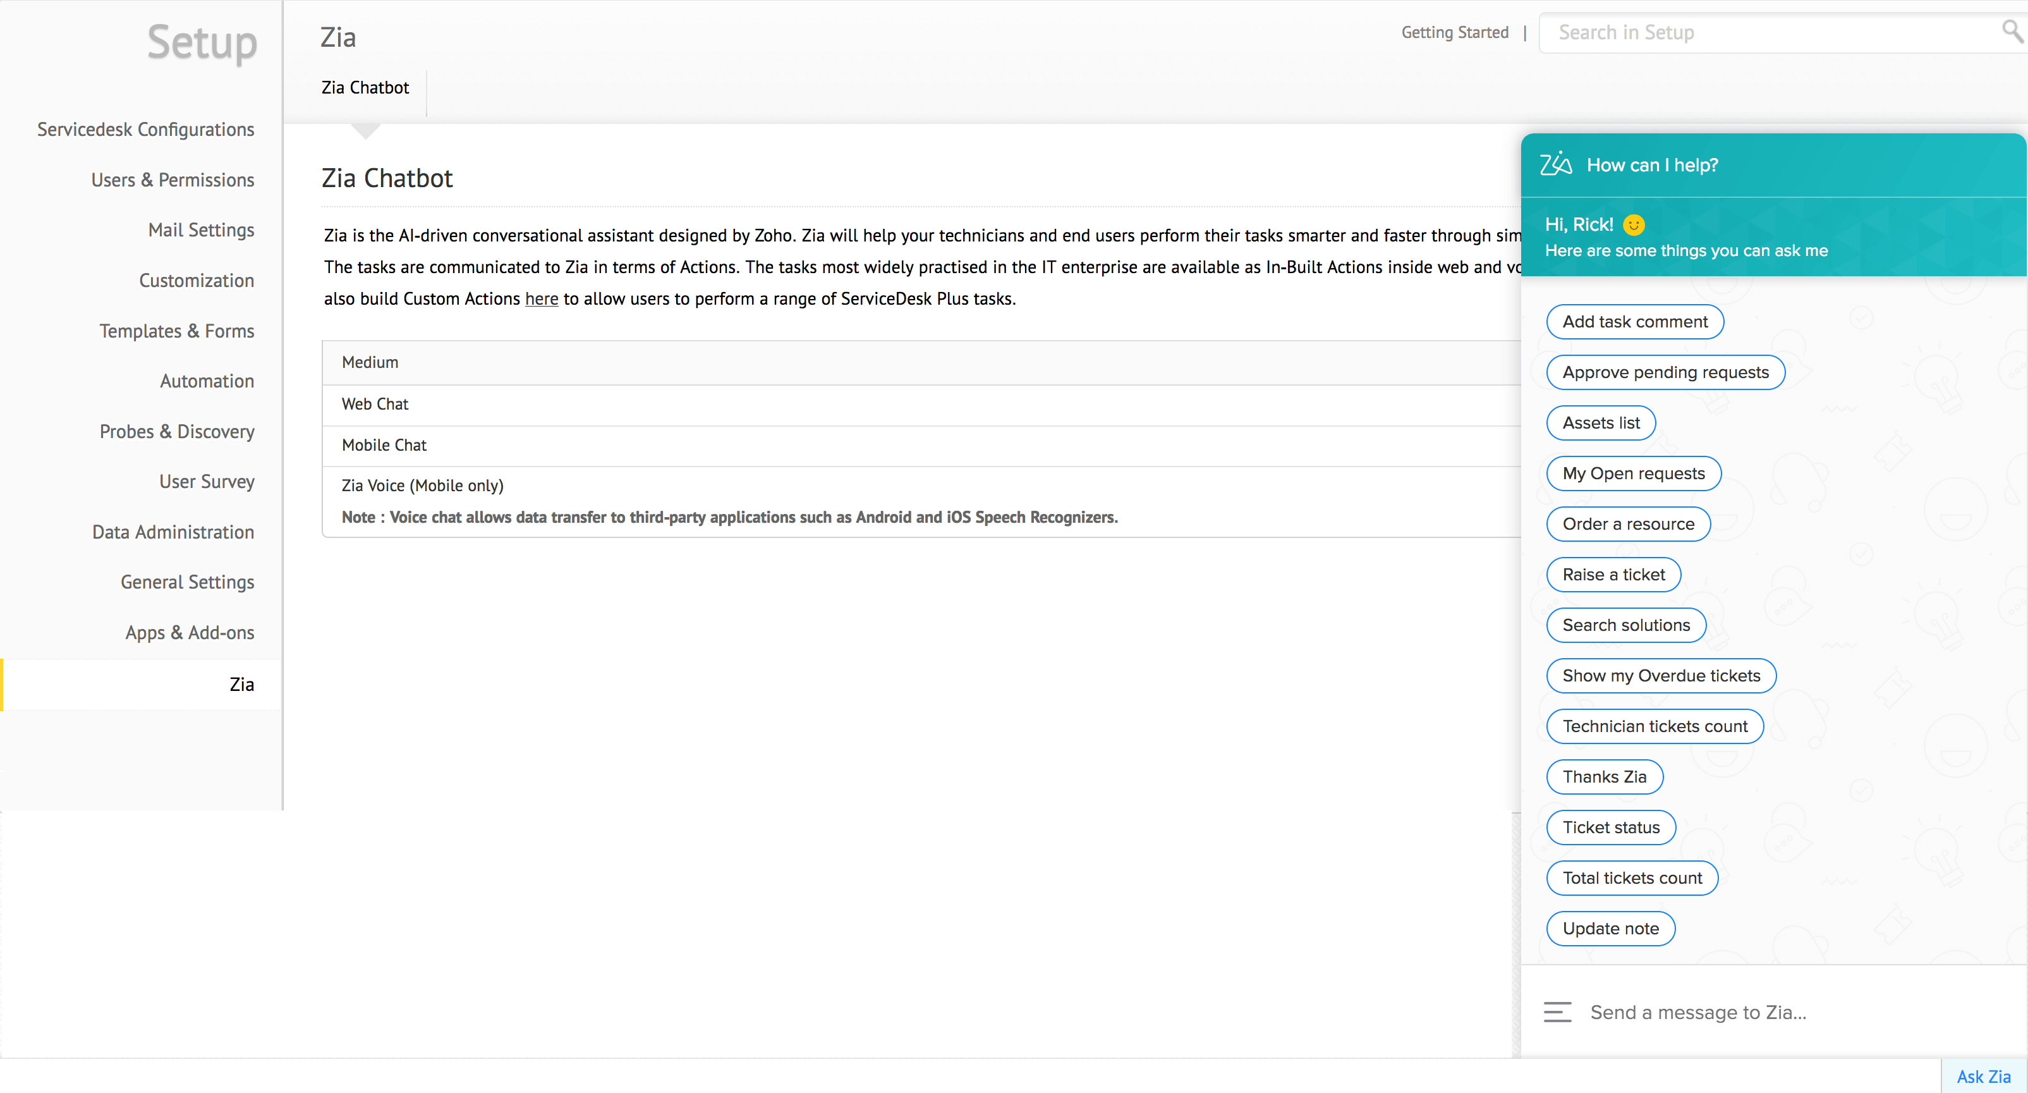Click the Search in Setup input box

[x=1732, y=32]
